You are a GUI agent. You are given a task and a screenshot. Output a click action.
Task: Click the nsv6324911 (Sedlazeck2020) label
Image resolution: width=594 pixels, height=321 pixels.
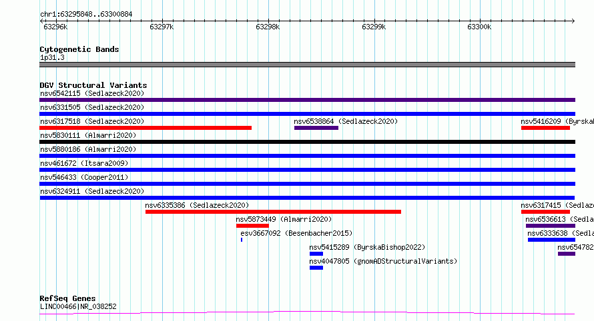point(92,191)
